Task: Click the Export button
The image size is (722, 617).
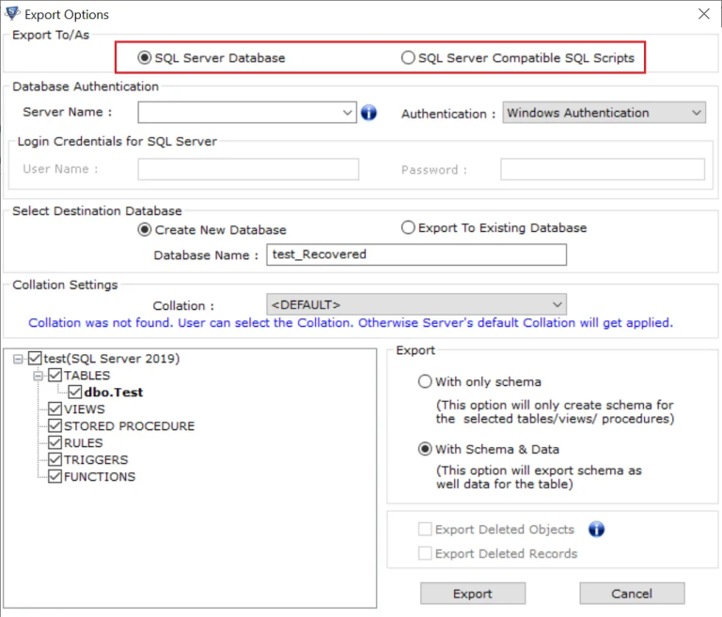Action: pyautogui.click(x=472, y=594)
